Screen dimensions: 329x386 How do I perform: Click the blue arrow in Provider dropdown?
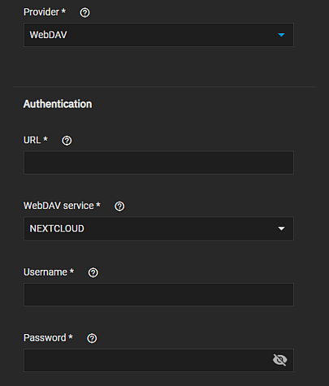(x=281, y=35)
